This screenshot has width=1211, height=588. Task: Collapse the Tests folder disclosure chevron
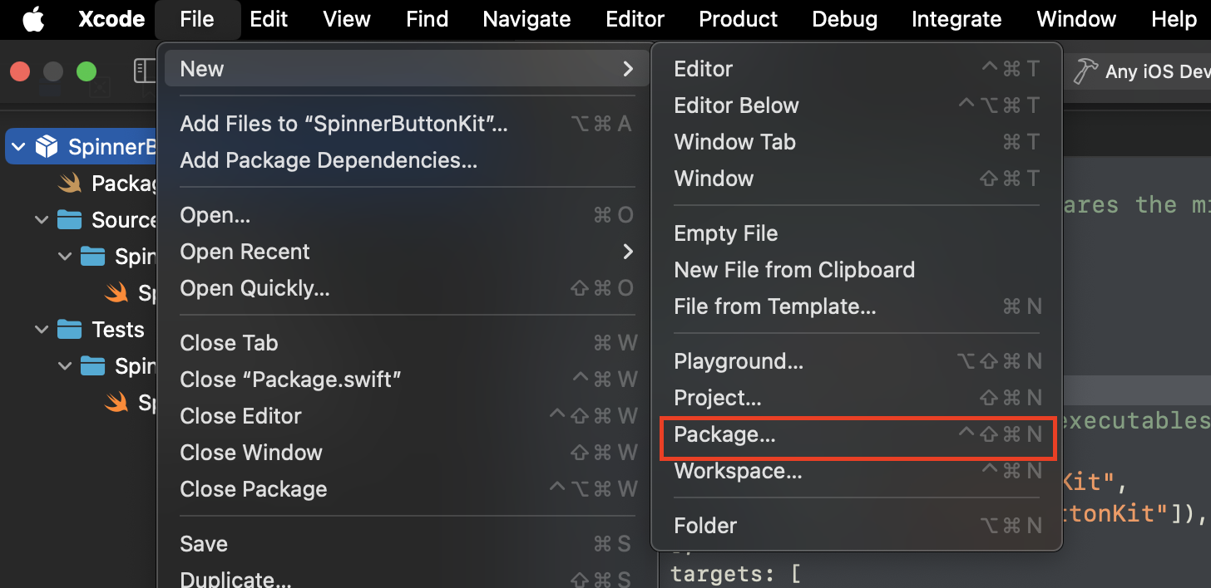[42, 330]
